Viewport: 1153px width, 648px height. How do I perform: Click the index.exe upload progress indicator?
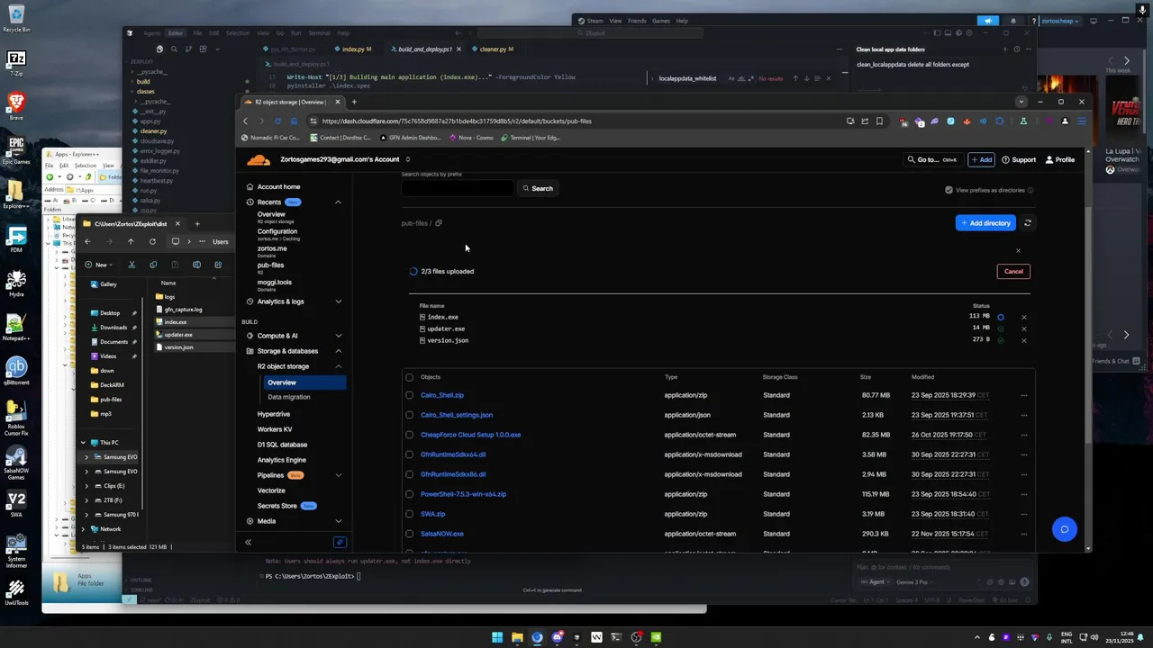(x=1000, y=317)
